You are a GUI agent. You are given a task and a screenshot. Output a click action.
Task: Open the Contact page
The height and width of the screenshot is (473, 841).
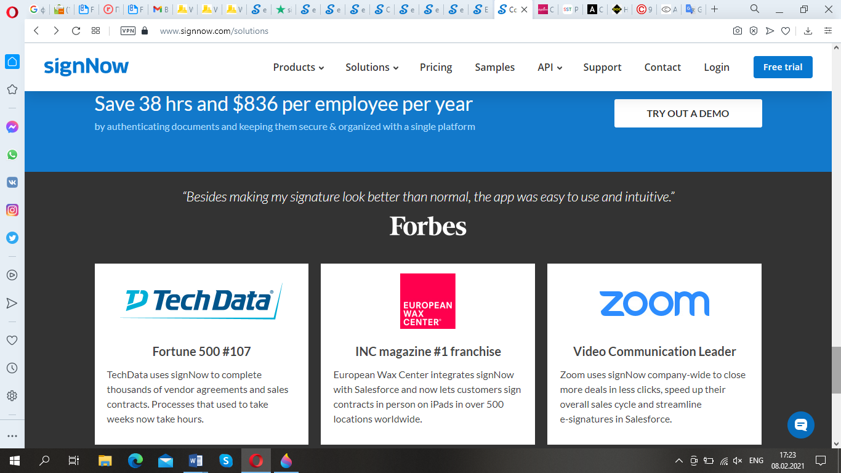click(662, 67)
